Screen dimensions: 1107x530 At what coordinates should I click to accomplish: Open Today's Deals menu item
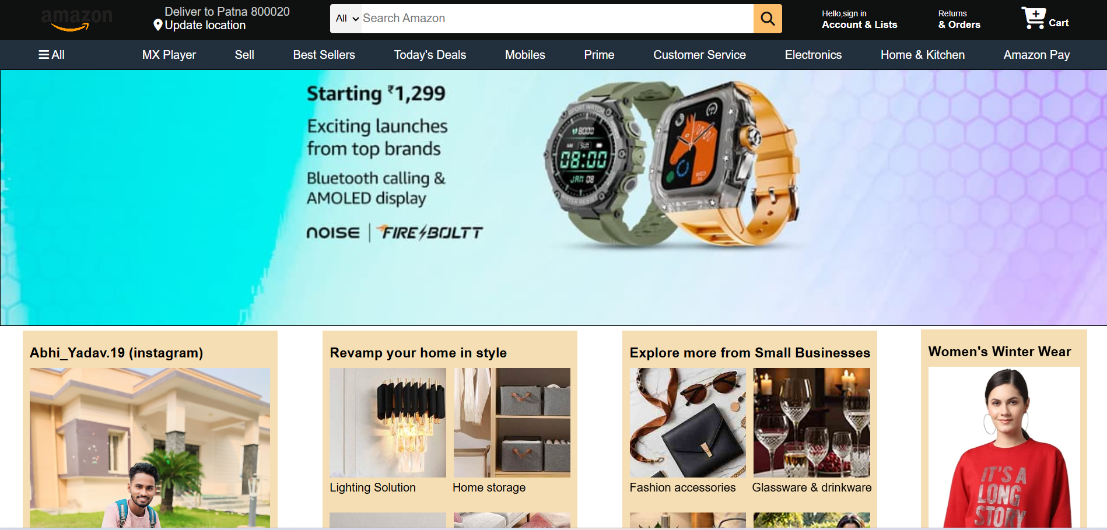(x=430, y=55)
